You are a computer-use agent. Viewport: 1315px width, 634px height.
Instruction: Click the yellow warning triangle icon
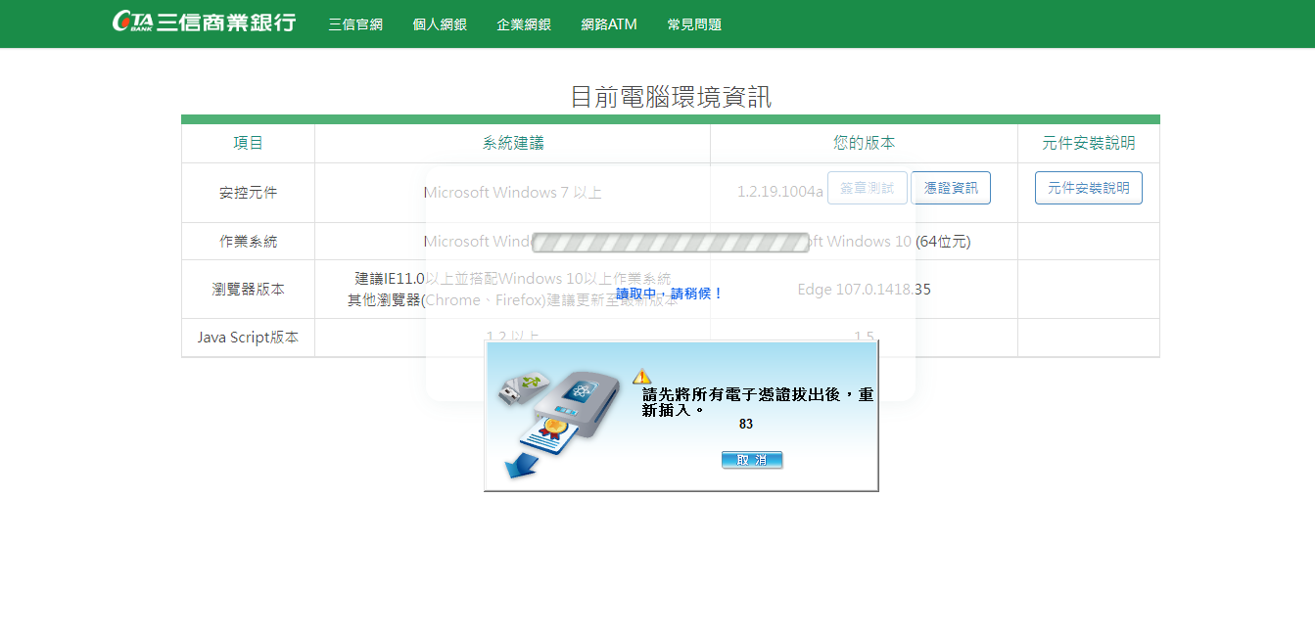[x=641, y=376]
